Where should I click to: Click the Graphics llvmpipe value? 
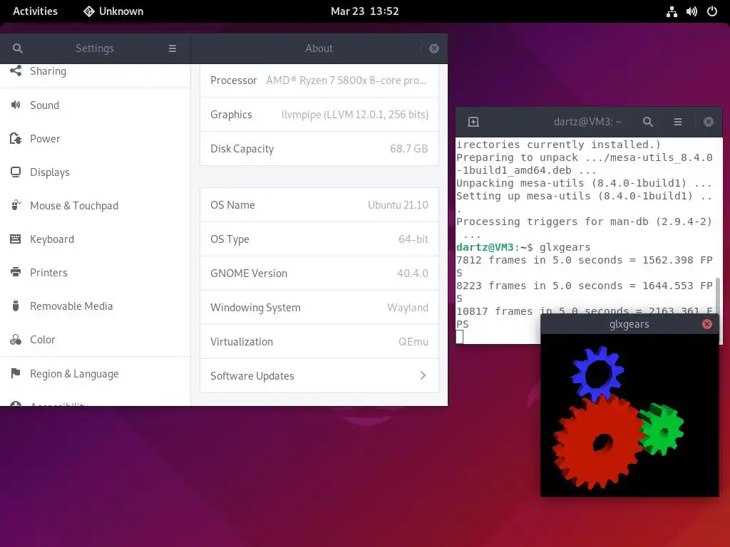click(x=355, y=115)
